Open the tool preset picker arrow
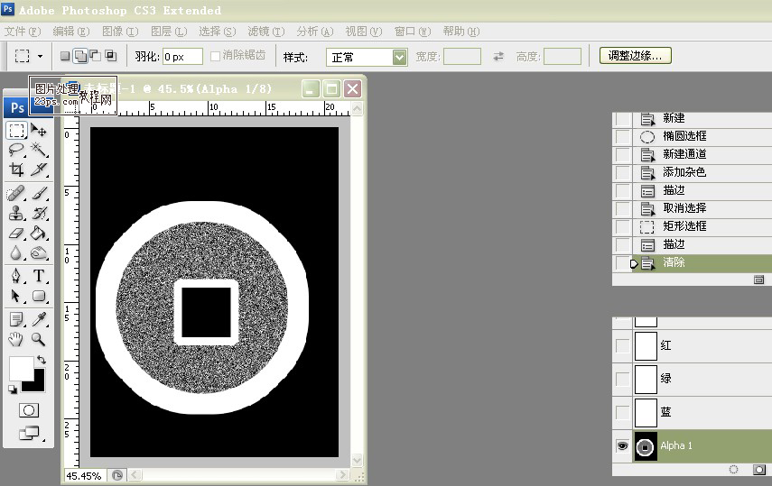 pos(41,56)
